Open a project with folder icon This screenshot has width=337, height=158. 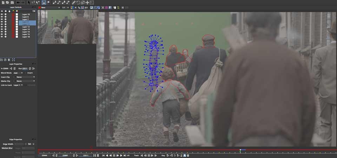[7, 2]
